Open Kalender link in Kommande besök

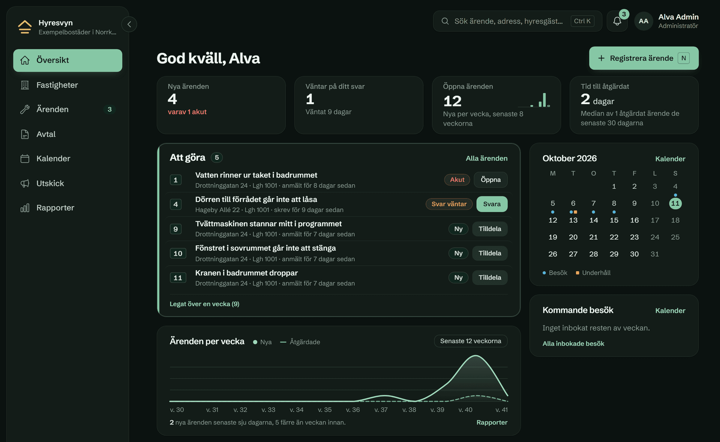(670, 311)
